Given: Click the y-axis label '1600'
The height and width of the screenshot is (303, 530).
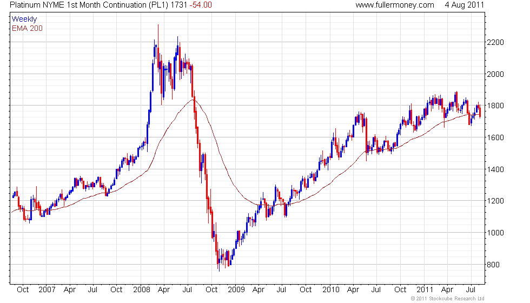Looking at the screenshot, I should pyautogui.click(x=495, y=137).
